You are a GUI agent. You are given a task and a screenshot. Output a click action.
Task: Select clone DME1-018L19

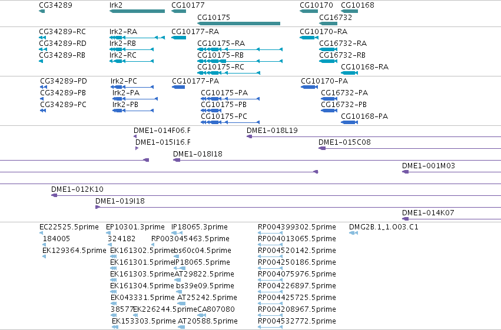click(272, 131)
